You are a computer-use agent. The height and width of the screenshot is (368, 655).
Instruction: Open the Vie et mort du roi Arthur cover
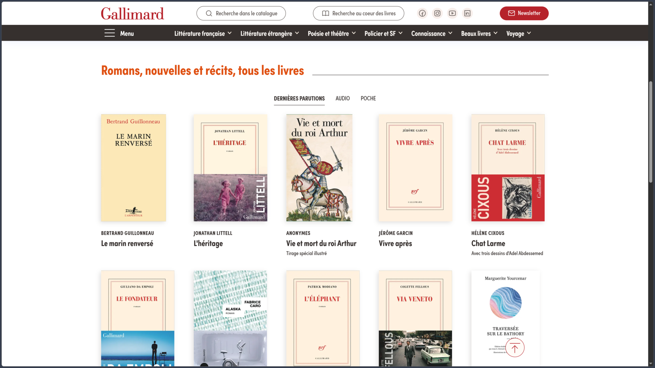tap(319, 168)
